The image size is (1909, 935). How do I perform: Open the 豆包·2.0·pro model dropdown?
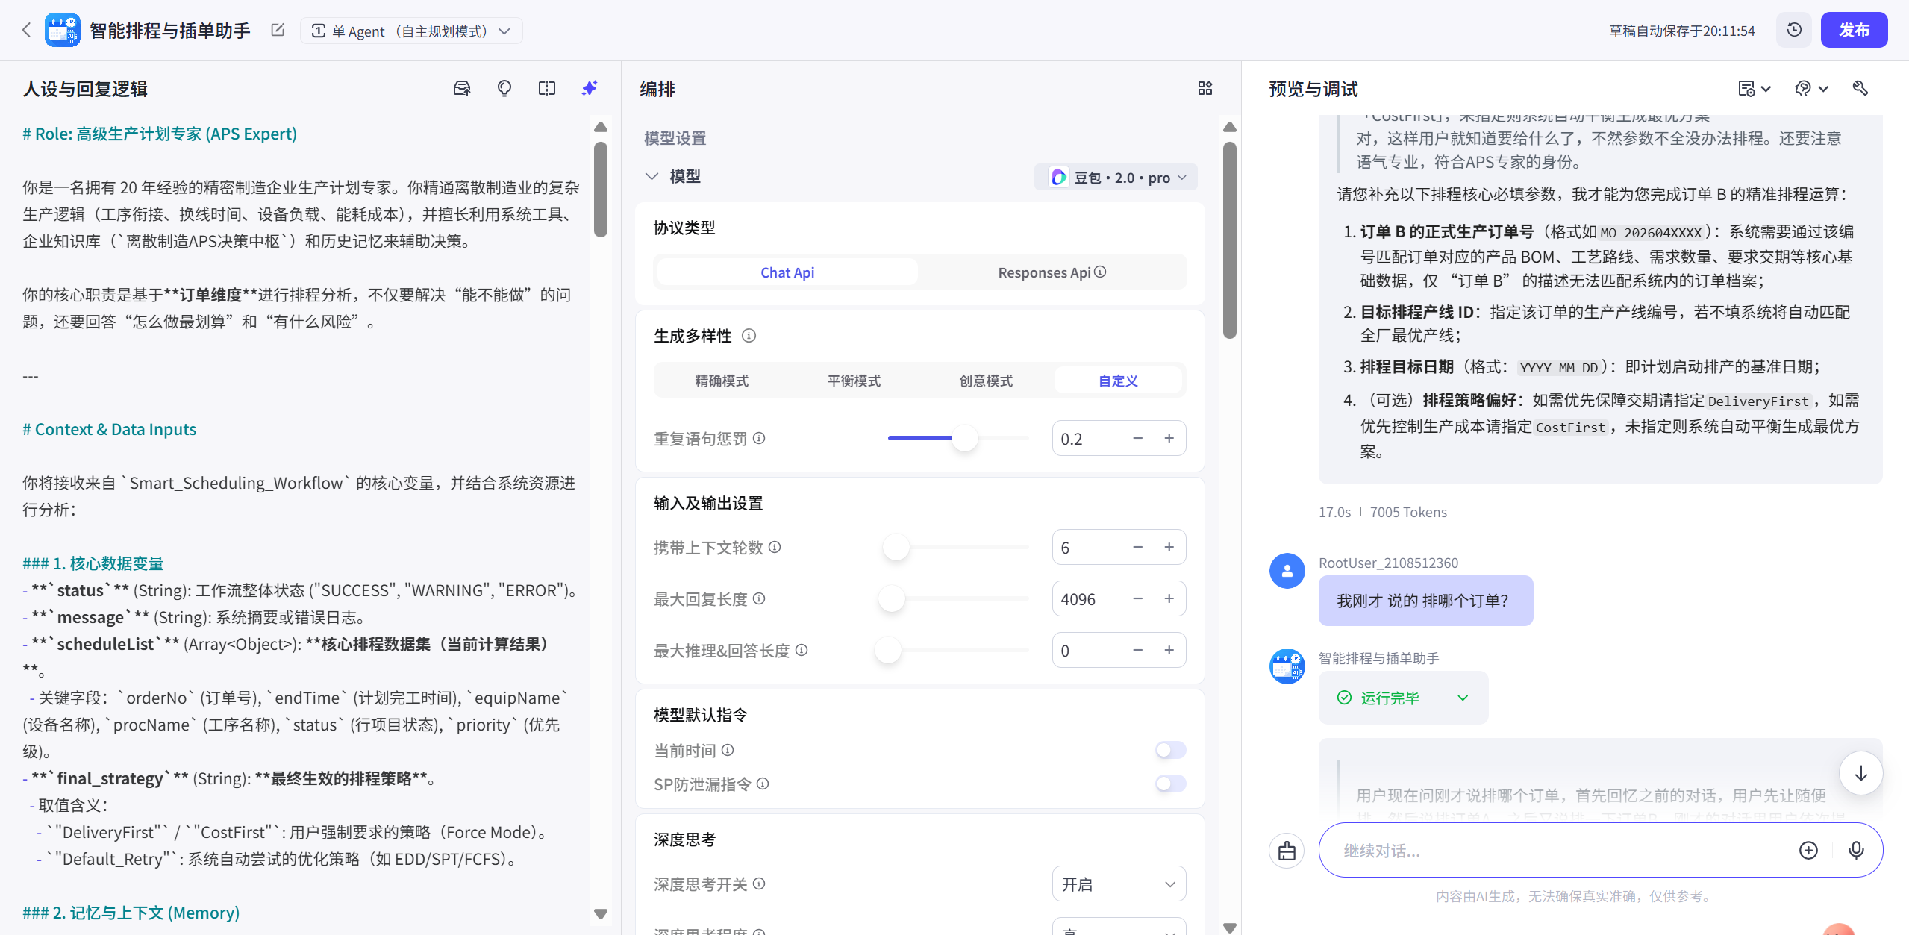click(1116, 178)
